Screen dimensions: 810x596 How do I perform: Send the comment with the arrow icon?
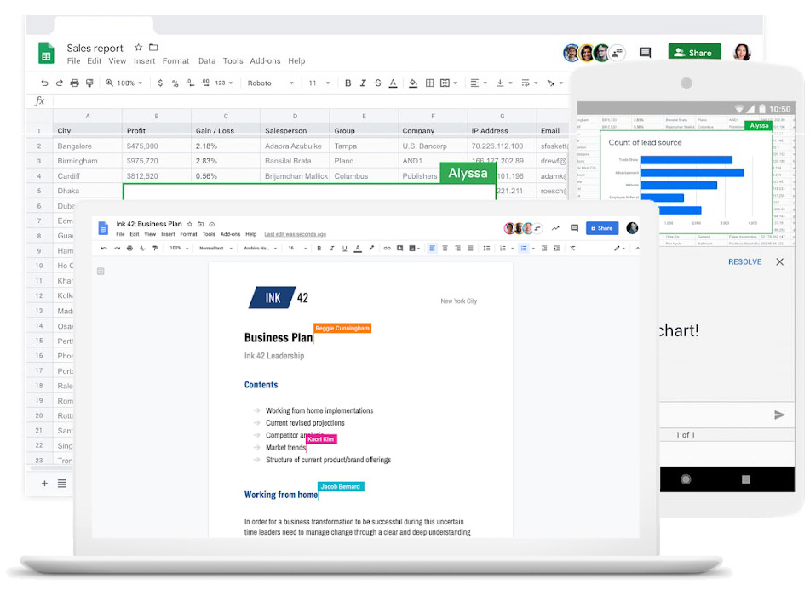(x=778, y=415)
